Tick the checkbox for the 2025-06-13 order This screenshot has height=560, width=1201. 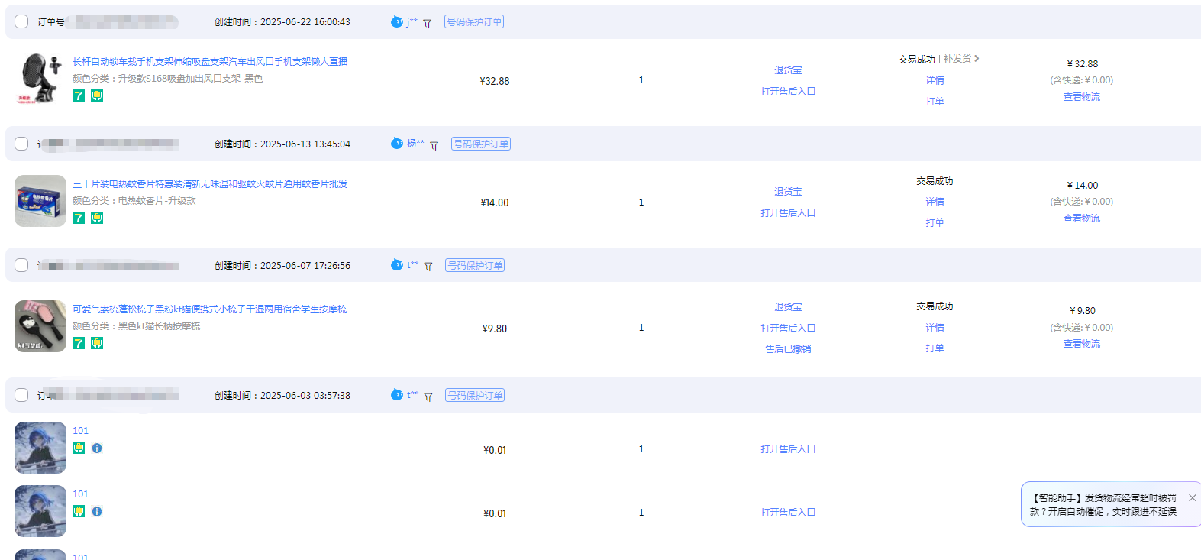pyautogui.click(x=21, y=144)
